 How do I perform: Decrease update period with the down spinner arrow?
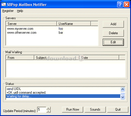[48, 111]
